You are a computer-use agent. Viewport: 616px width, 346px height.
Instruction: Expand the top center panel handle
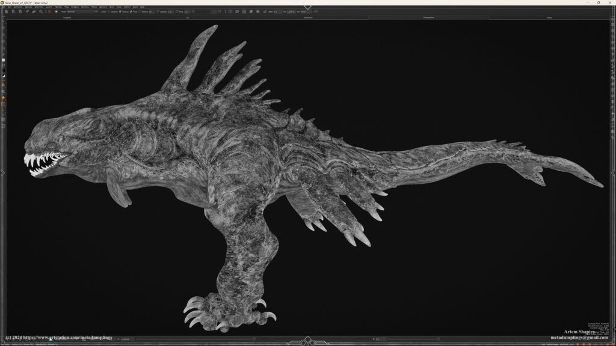(307, 7)
